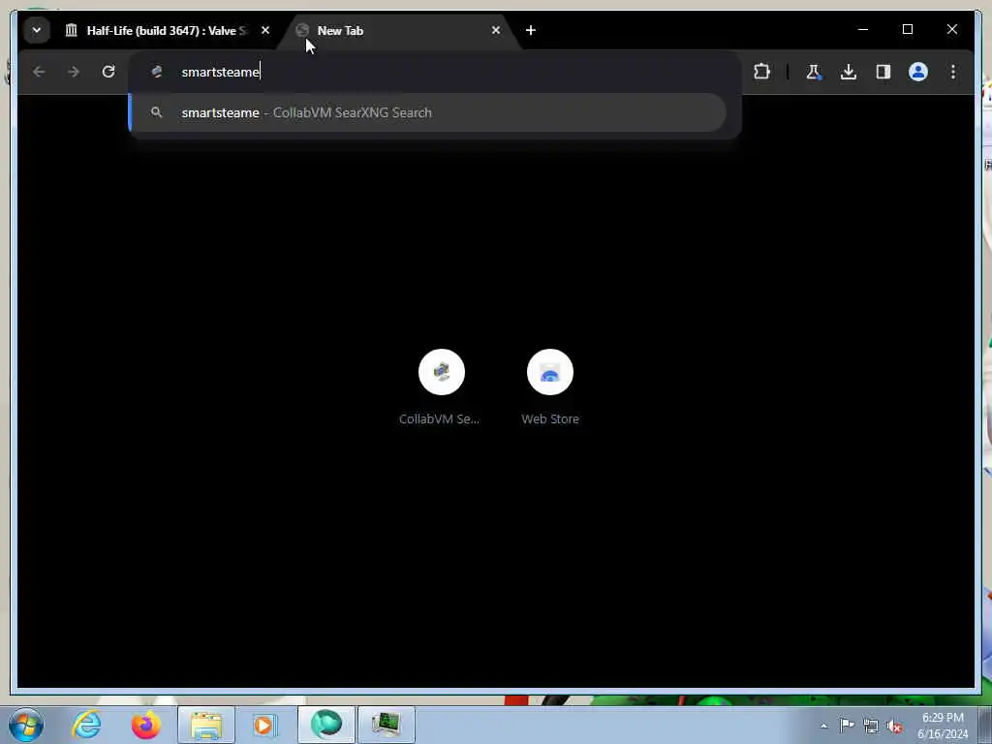Screen dimensions: 992x744
Task: Click the muted volume tray icon
Action: [x=894, y=726]
